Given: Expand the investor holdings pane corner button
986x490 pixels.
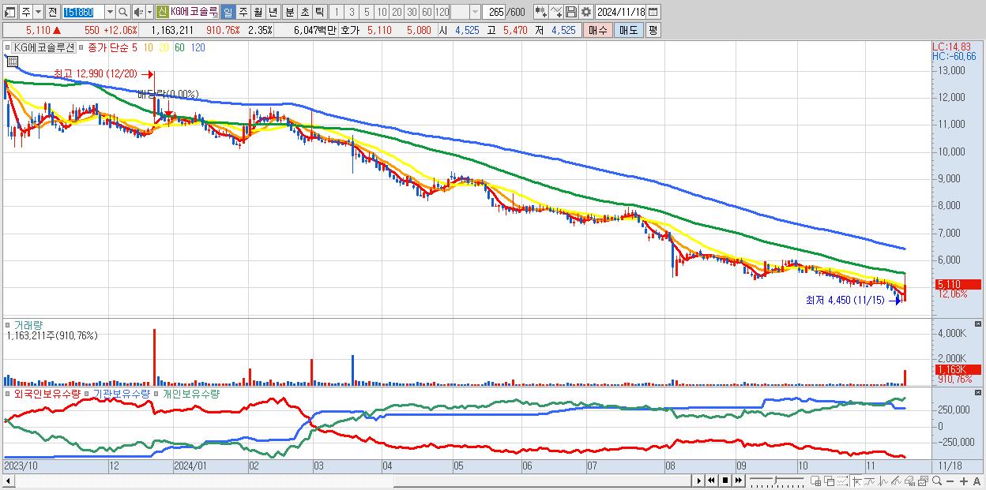Looking at the screenshot, I should [x=980, y=392].
